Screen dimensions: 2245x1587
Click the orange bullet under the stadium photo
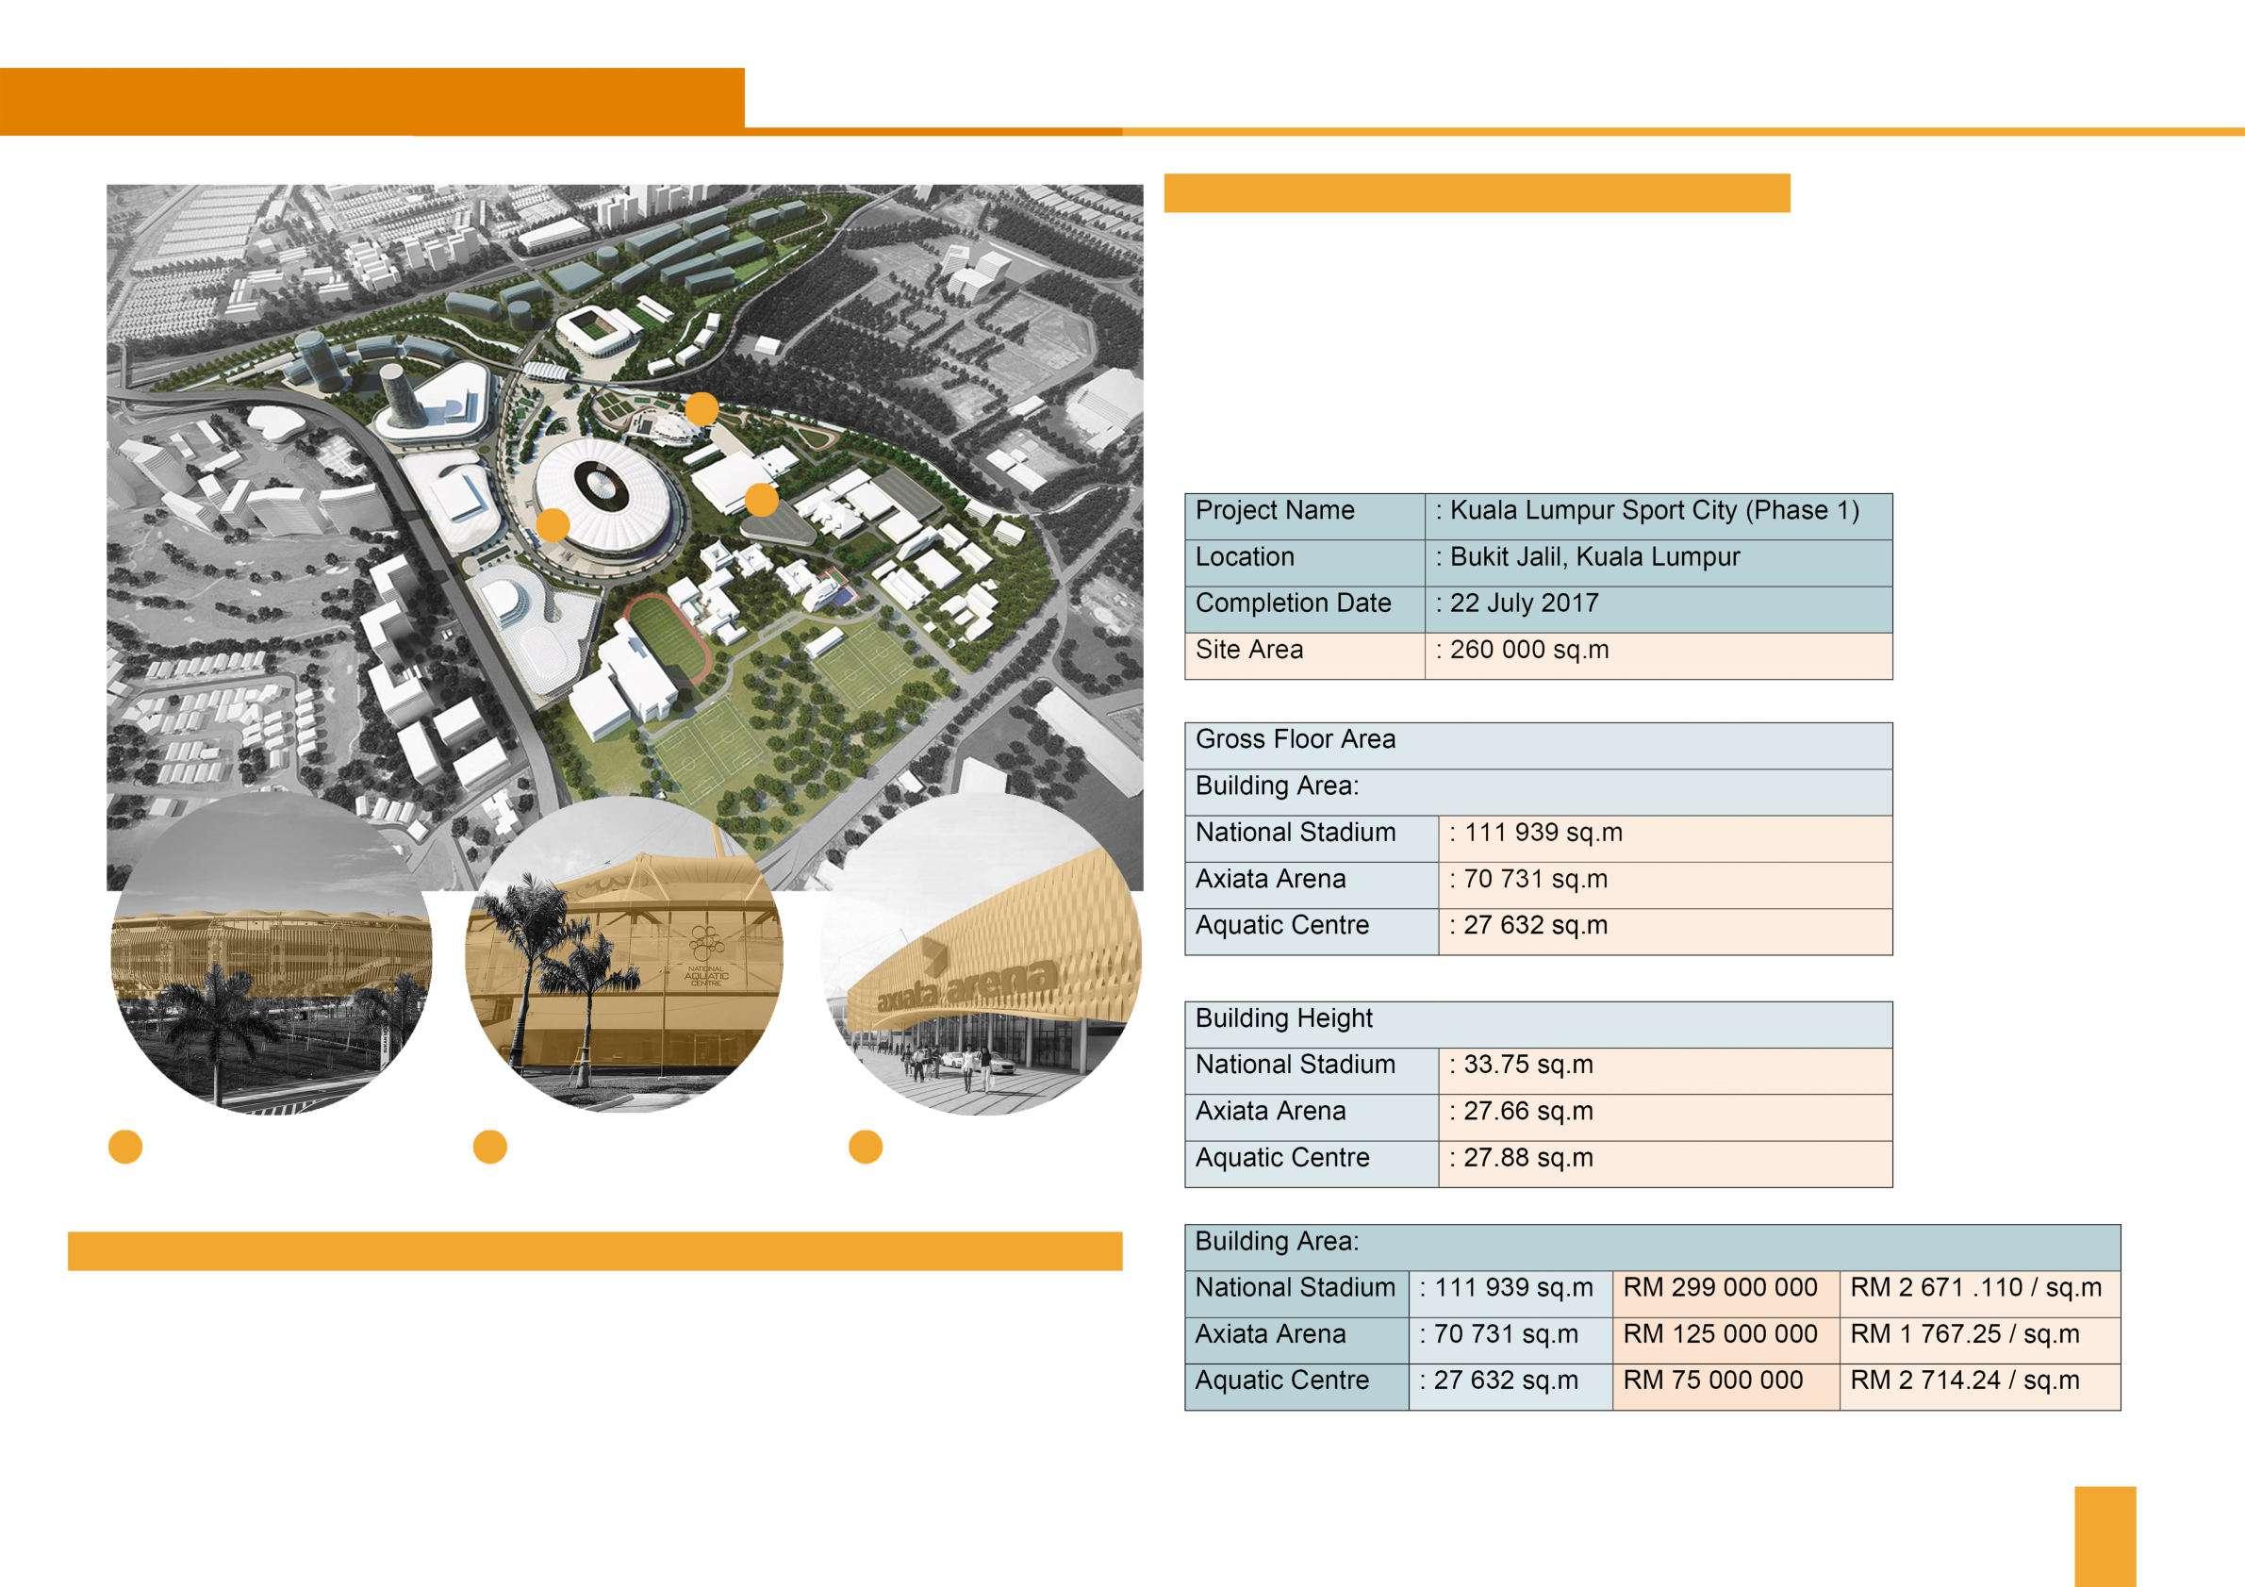126,1146
